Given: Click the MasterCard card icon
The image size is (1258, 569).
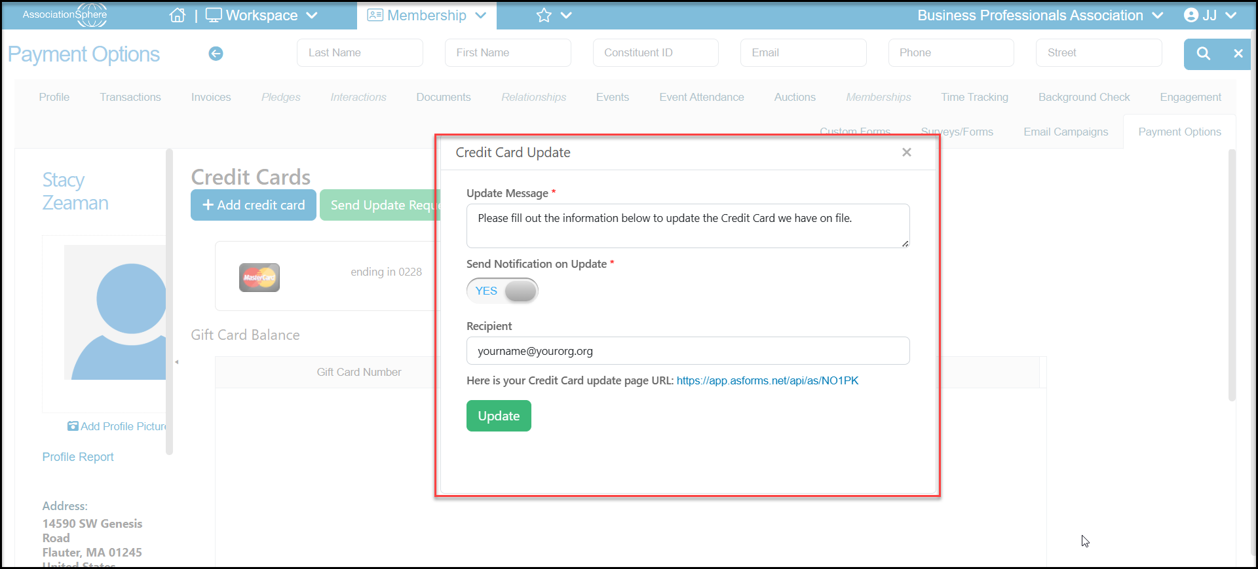Looking at the screenshot, I should click(259, 278).
